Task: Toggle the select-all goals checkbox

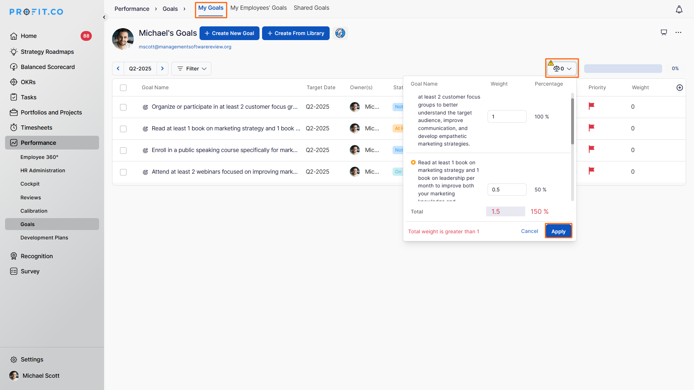Action: click(123, 88)
